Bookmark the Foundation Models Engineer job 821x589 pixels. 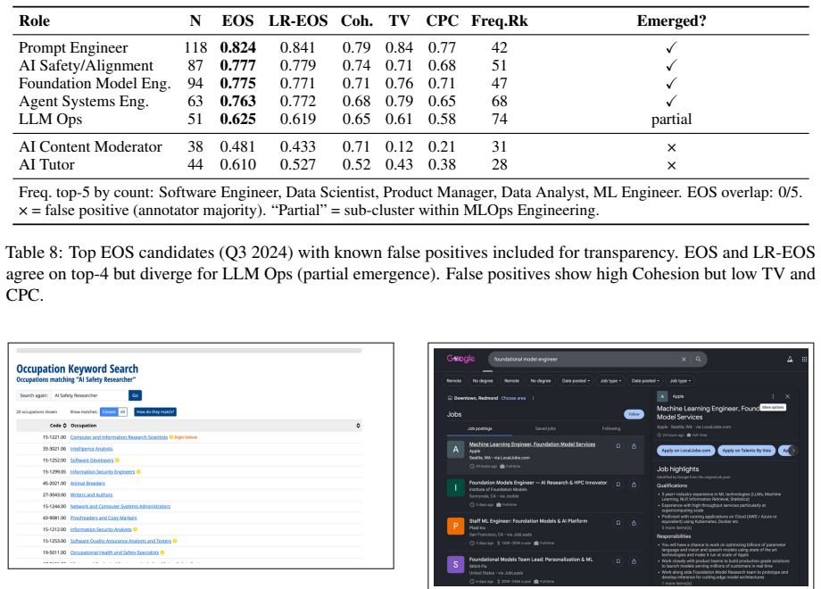point(618,485)
